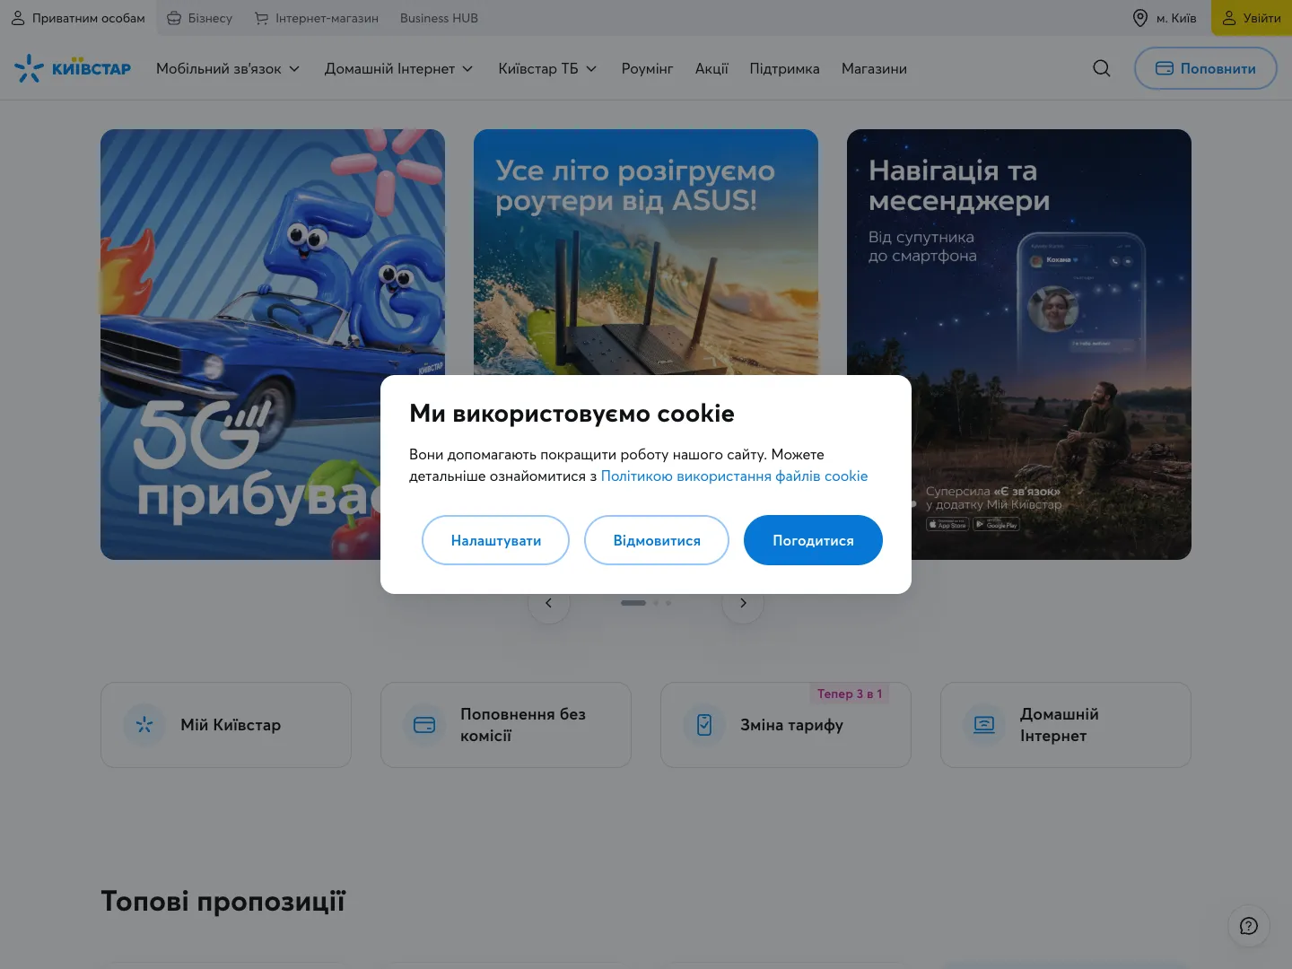Open the ASUS routers giveaway banner
Screen dimensions: 1292x969
pos(646,251)
